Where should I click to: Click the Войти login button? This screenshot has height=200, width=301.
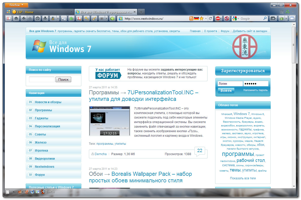pos(226,90)
